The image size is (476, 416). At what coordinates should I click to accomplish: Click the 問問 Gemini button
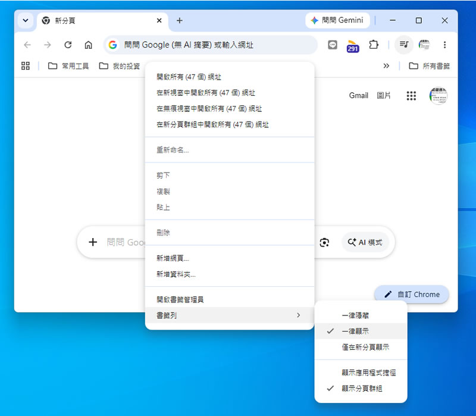pos(337,20)
